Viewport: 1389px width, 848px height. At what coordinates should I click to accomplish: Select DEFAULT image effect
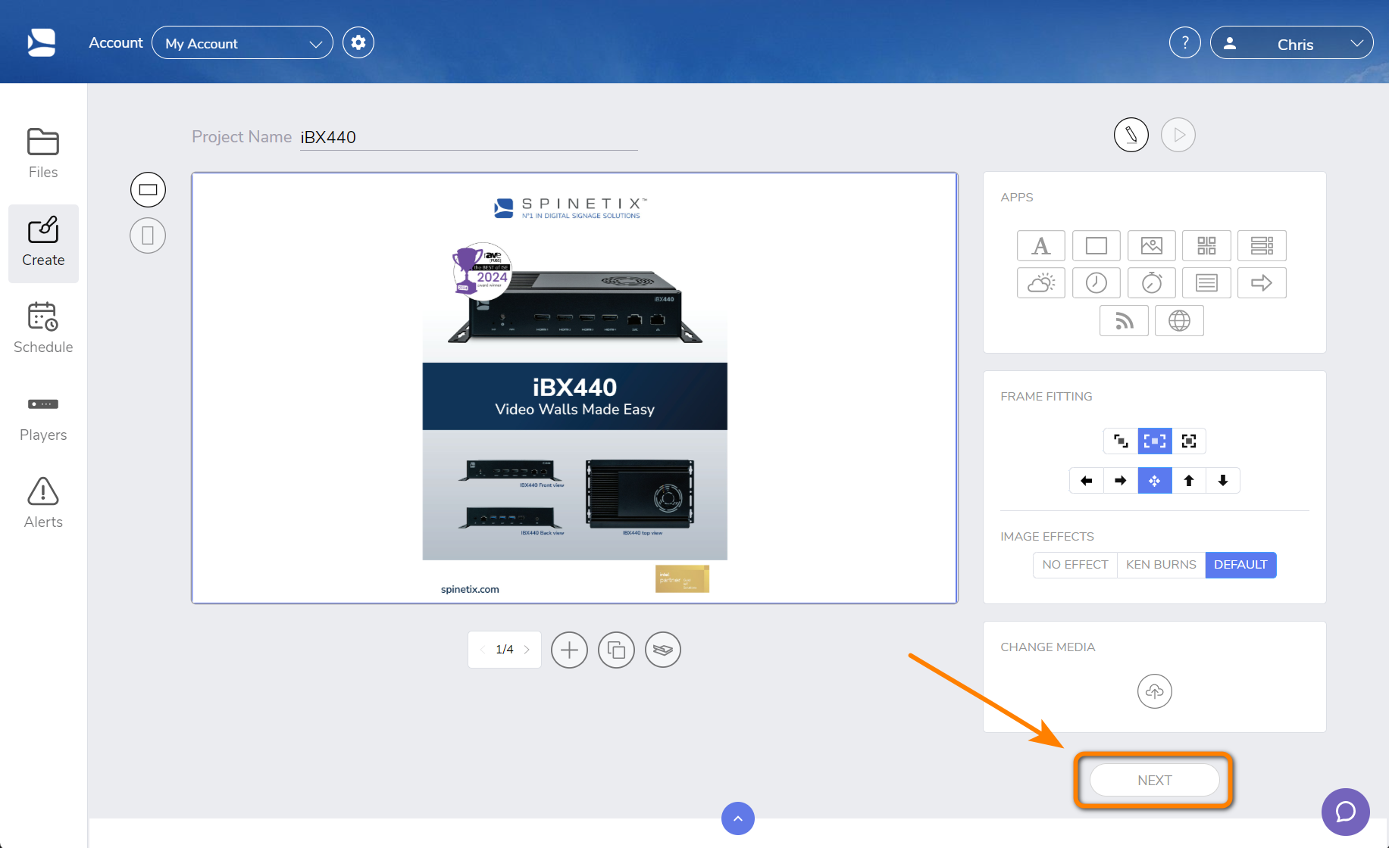[x=1240, y=565]
